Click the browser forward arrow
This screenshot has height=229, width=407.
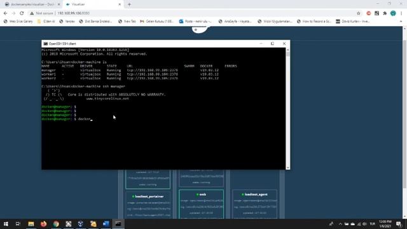pos(13,13)
